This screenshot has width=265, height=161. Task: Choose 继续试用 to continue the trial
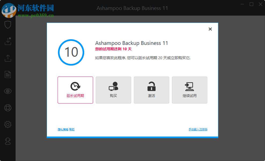[x=189, y=90]
